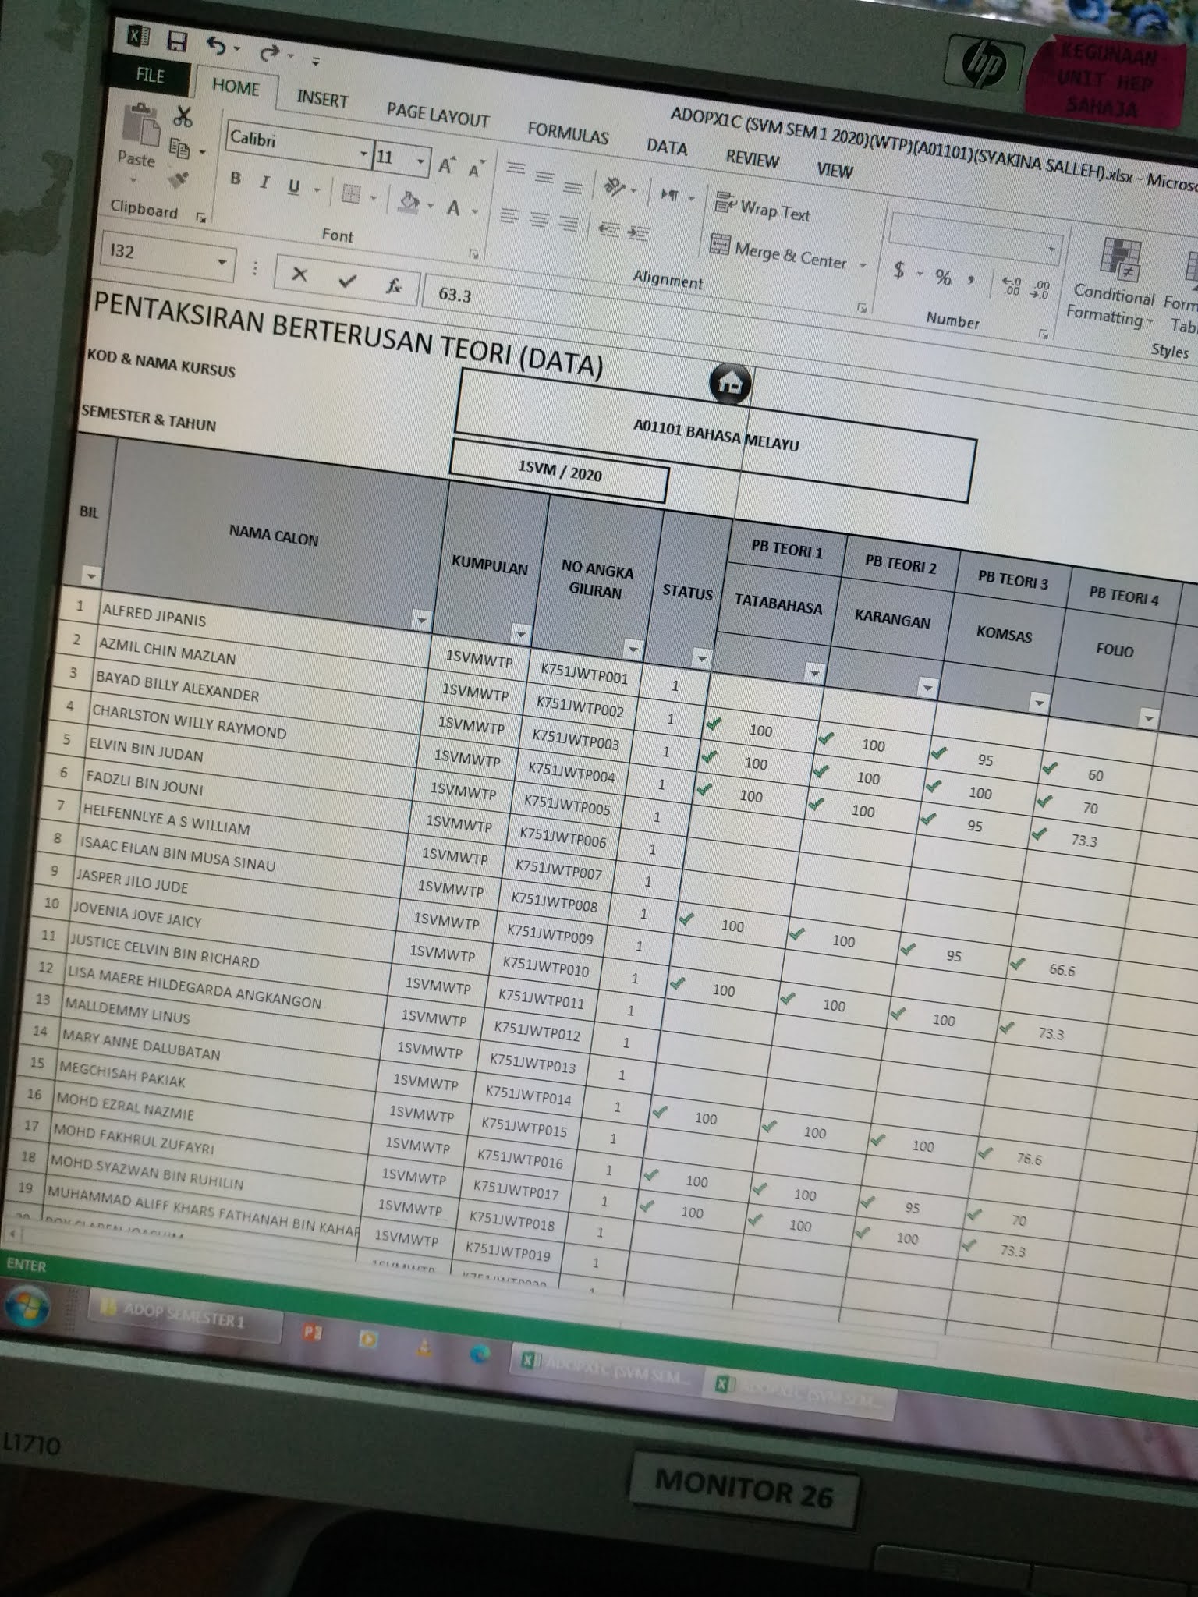Open NO ANGKA GILIRAN filter dropdown
The image size is (1198, 1597).
click(633, 648)
